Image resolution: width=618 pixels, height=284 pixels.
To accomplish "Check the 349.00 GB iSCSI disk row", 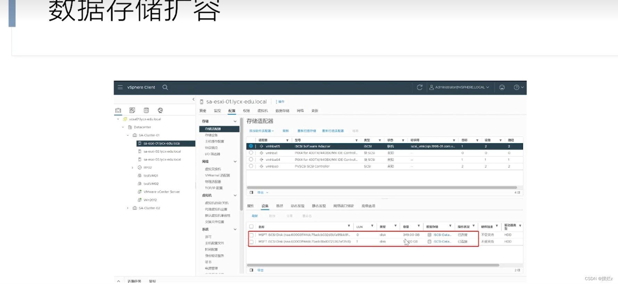I will coord(251,235).
